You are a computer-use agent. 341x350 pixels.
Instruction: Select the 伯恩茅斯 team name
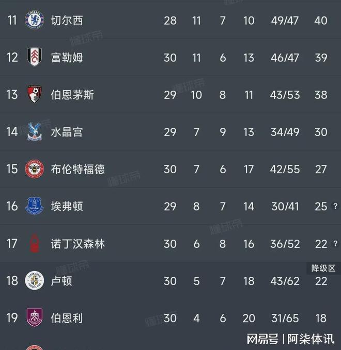(72, 95)
